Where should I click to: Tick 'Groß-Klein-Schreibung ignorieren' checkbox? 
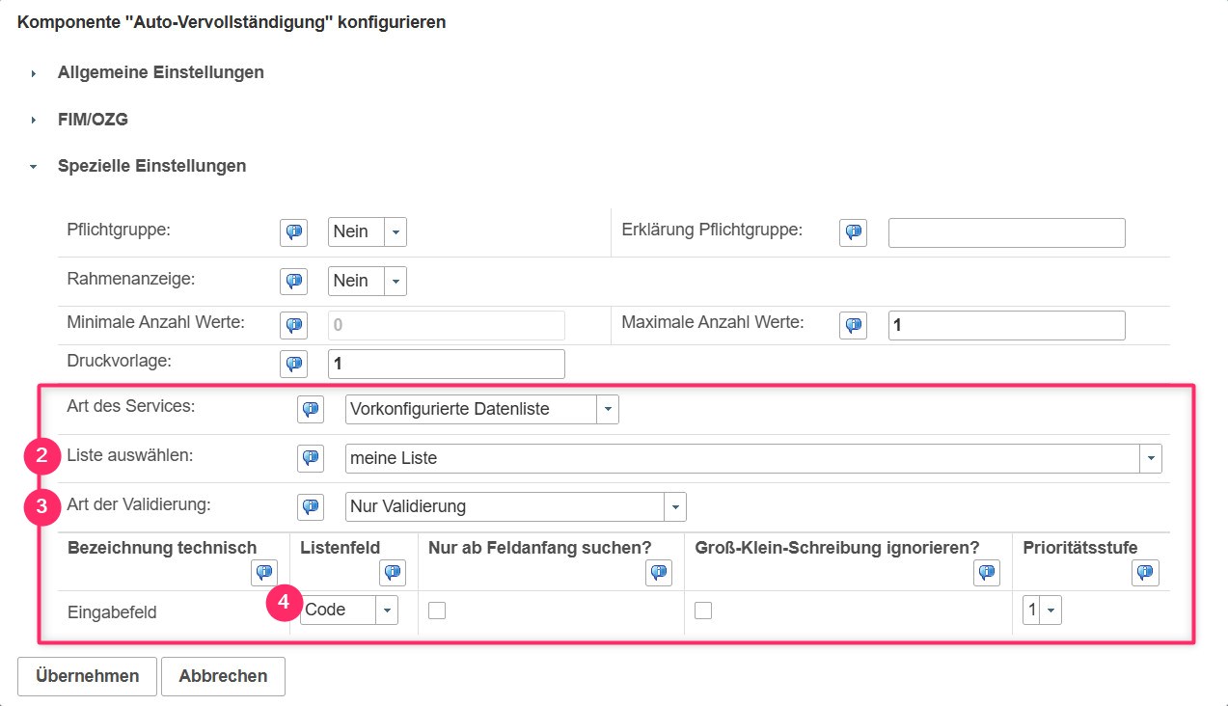(x=703, y=611)
